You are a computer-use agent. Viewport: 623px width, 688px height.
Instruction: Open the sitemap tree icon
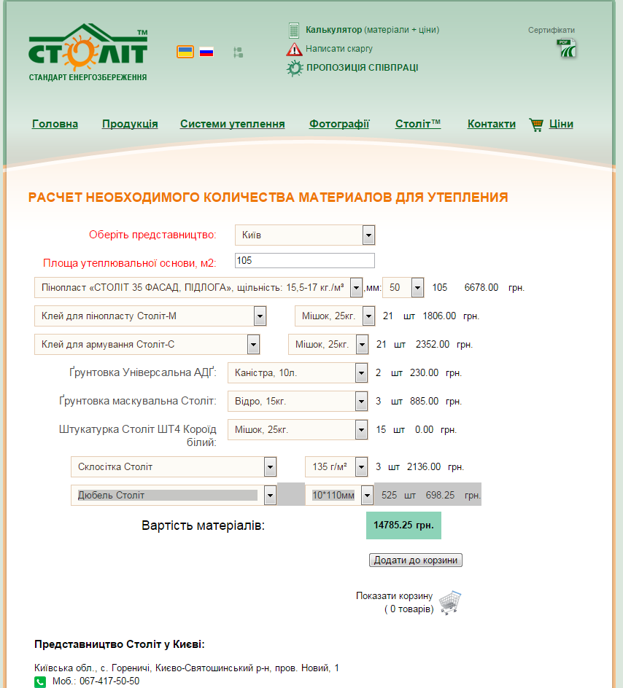click(x=238, y=52)
